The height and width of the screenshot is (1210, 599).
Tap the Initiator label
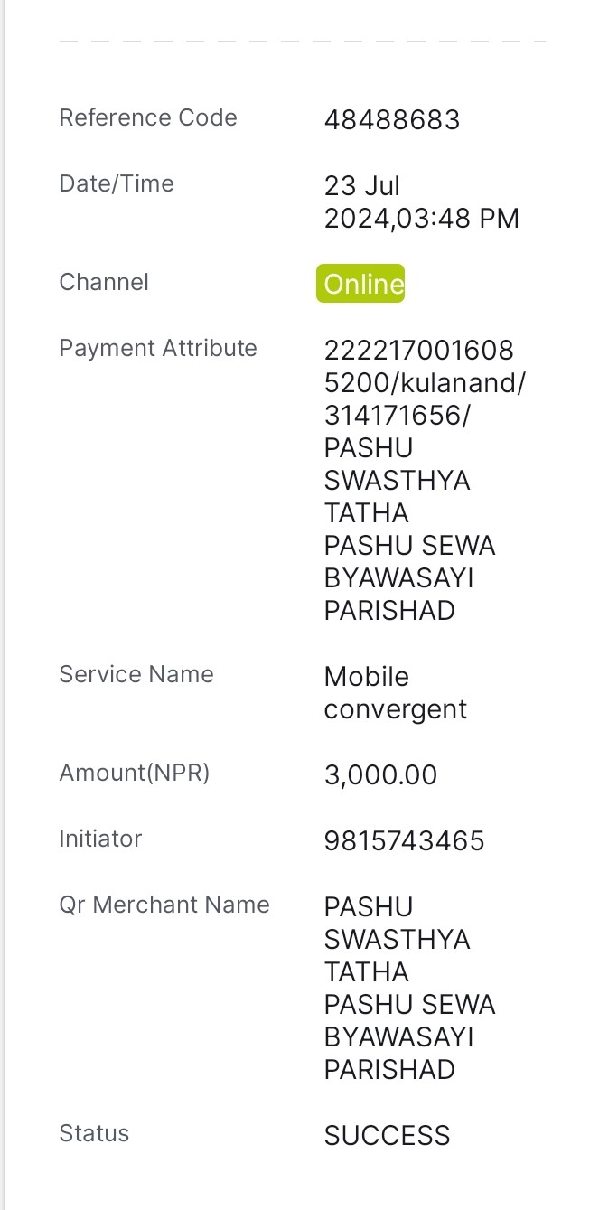click(100, 839)
